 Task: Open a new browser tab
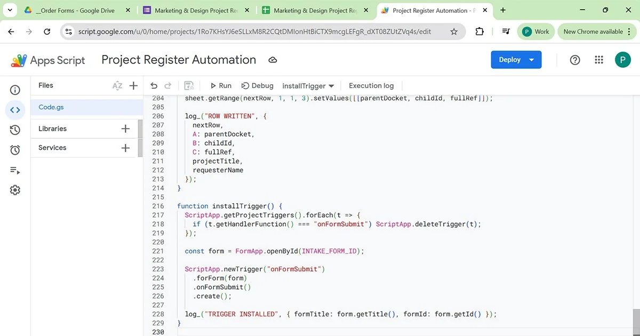[x=503, y=10]
